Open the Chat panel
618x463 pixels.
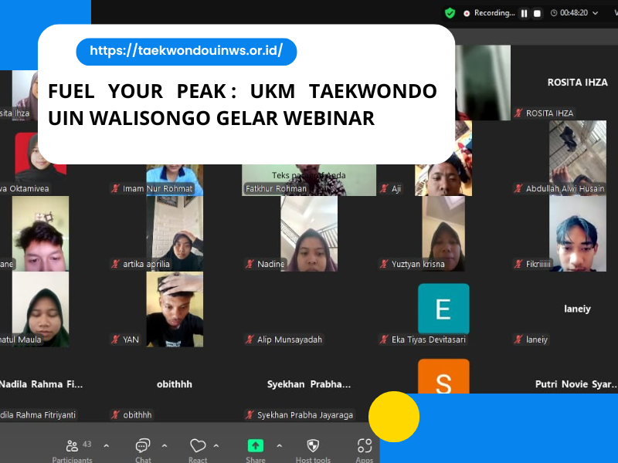tap(143, 447)
